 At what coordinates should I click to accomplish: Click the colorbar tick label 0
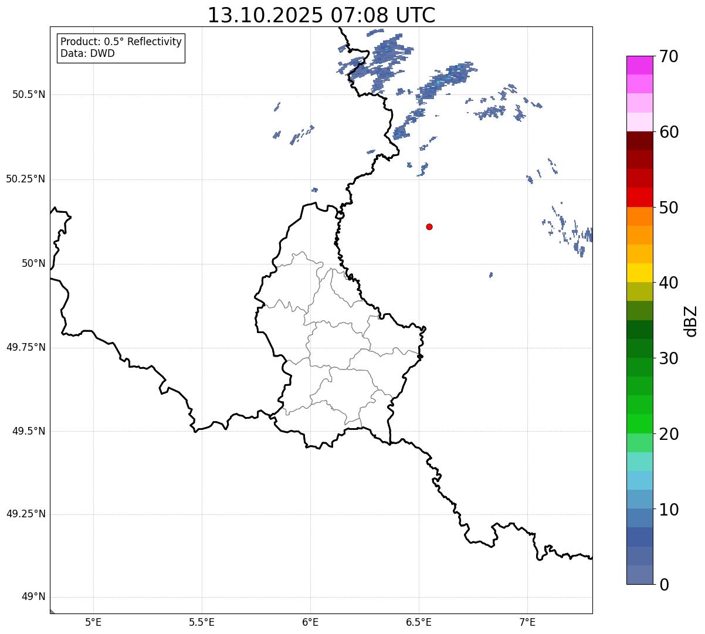tap(664, 585)
